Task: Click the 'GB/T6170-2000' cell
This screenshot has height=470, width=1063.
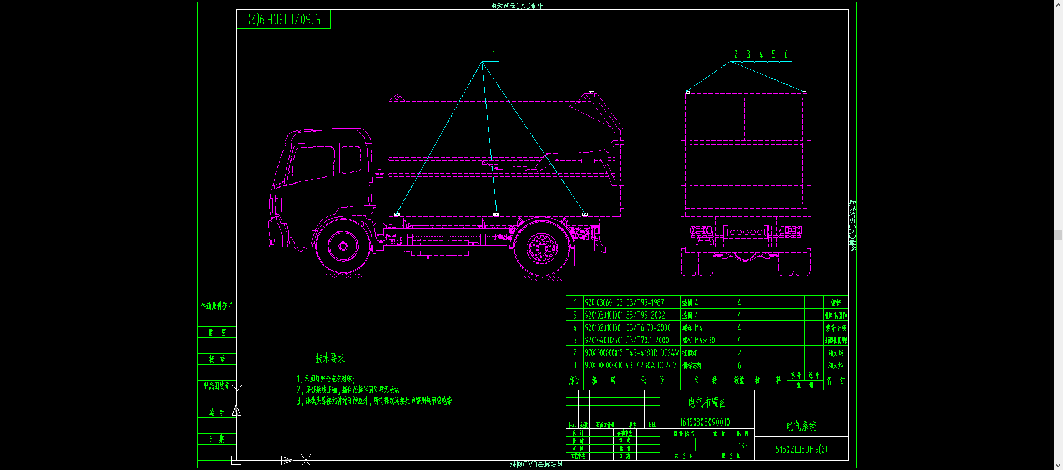Action: (652, 328)
